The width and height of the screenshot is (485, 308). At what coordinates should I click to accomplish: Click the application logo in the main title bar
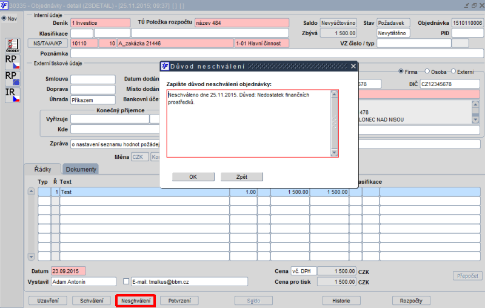[x=4, y=5]
